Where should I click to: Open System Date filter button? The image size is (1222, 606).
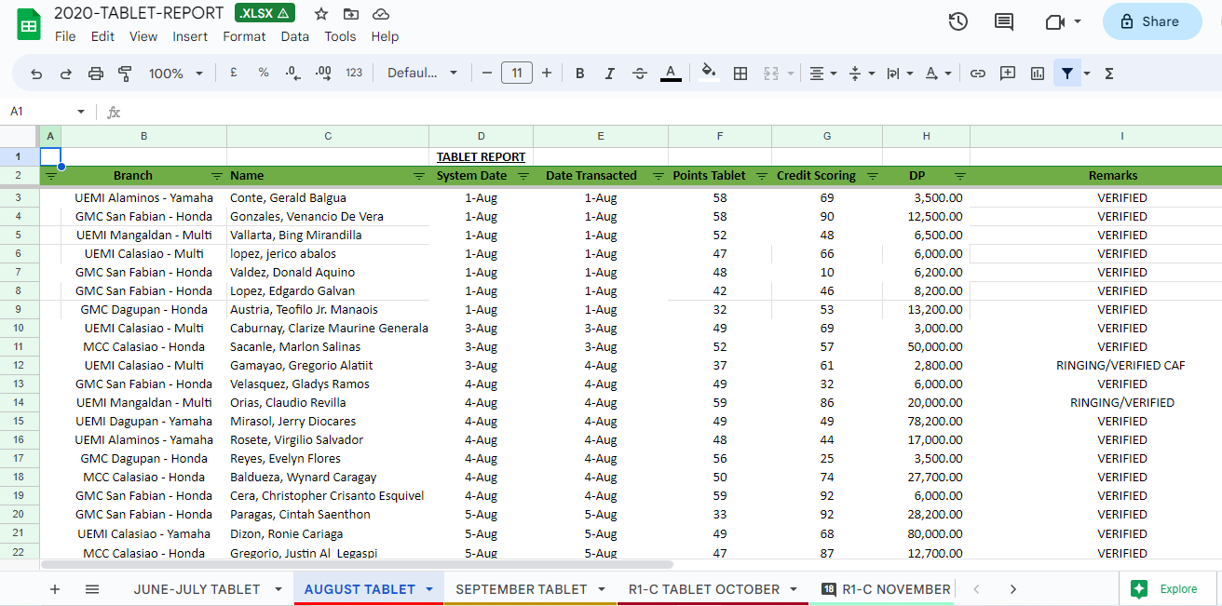tap(523, 176)
